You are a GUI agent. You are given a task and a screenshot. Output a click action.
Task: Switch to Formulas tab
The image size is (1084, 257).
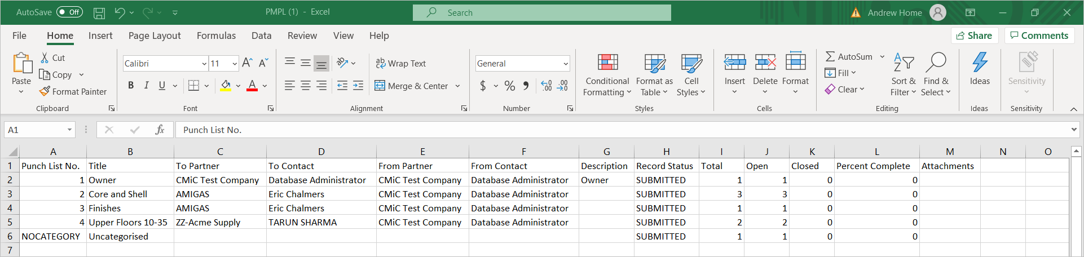[216, 36]
